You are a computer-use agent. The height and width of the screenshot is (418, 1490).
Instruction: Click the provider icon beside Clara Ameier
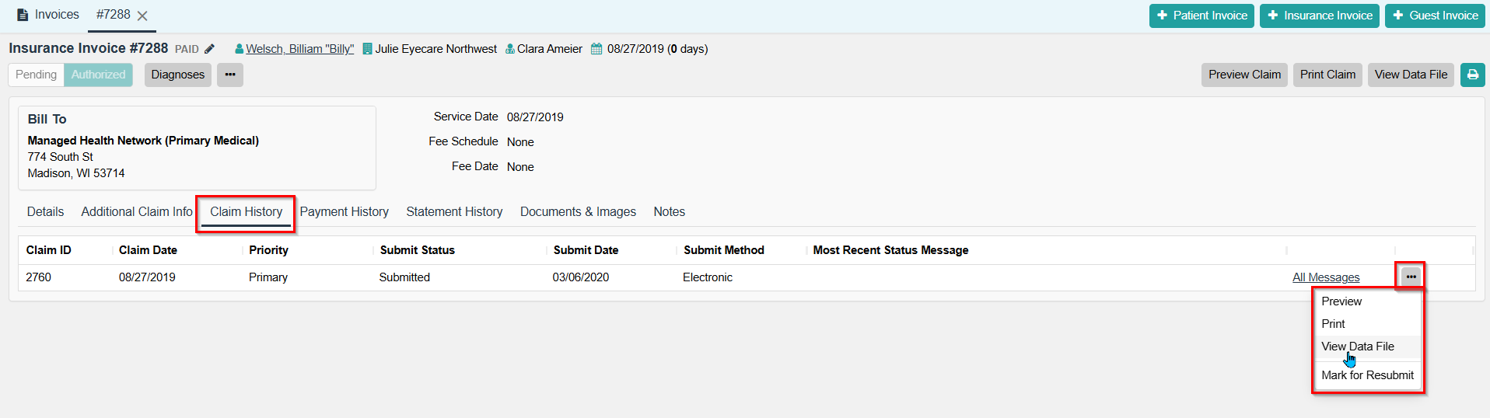pyautogui.click(x=509, y=49)
